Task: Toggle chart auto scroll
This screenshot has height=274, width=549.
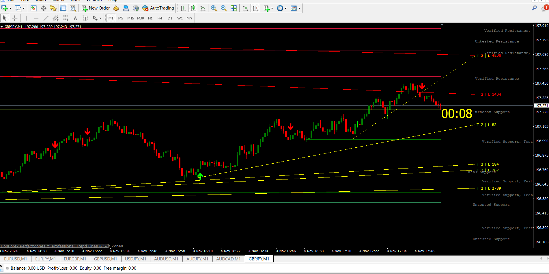Action: (x=245, y=8)
